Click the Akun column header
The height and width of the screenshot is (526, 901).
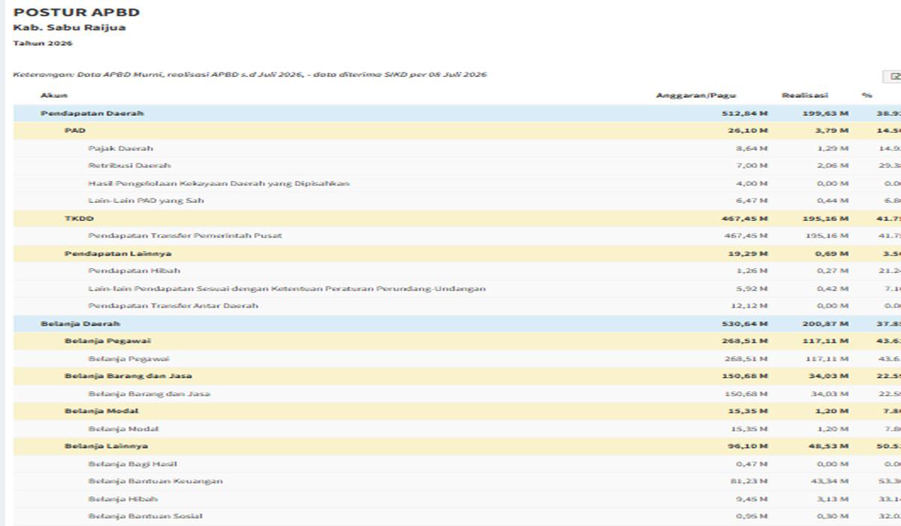point(54,95)
